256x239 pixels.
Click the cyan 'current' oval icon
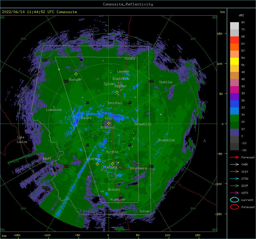pos(234,200)
